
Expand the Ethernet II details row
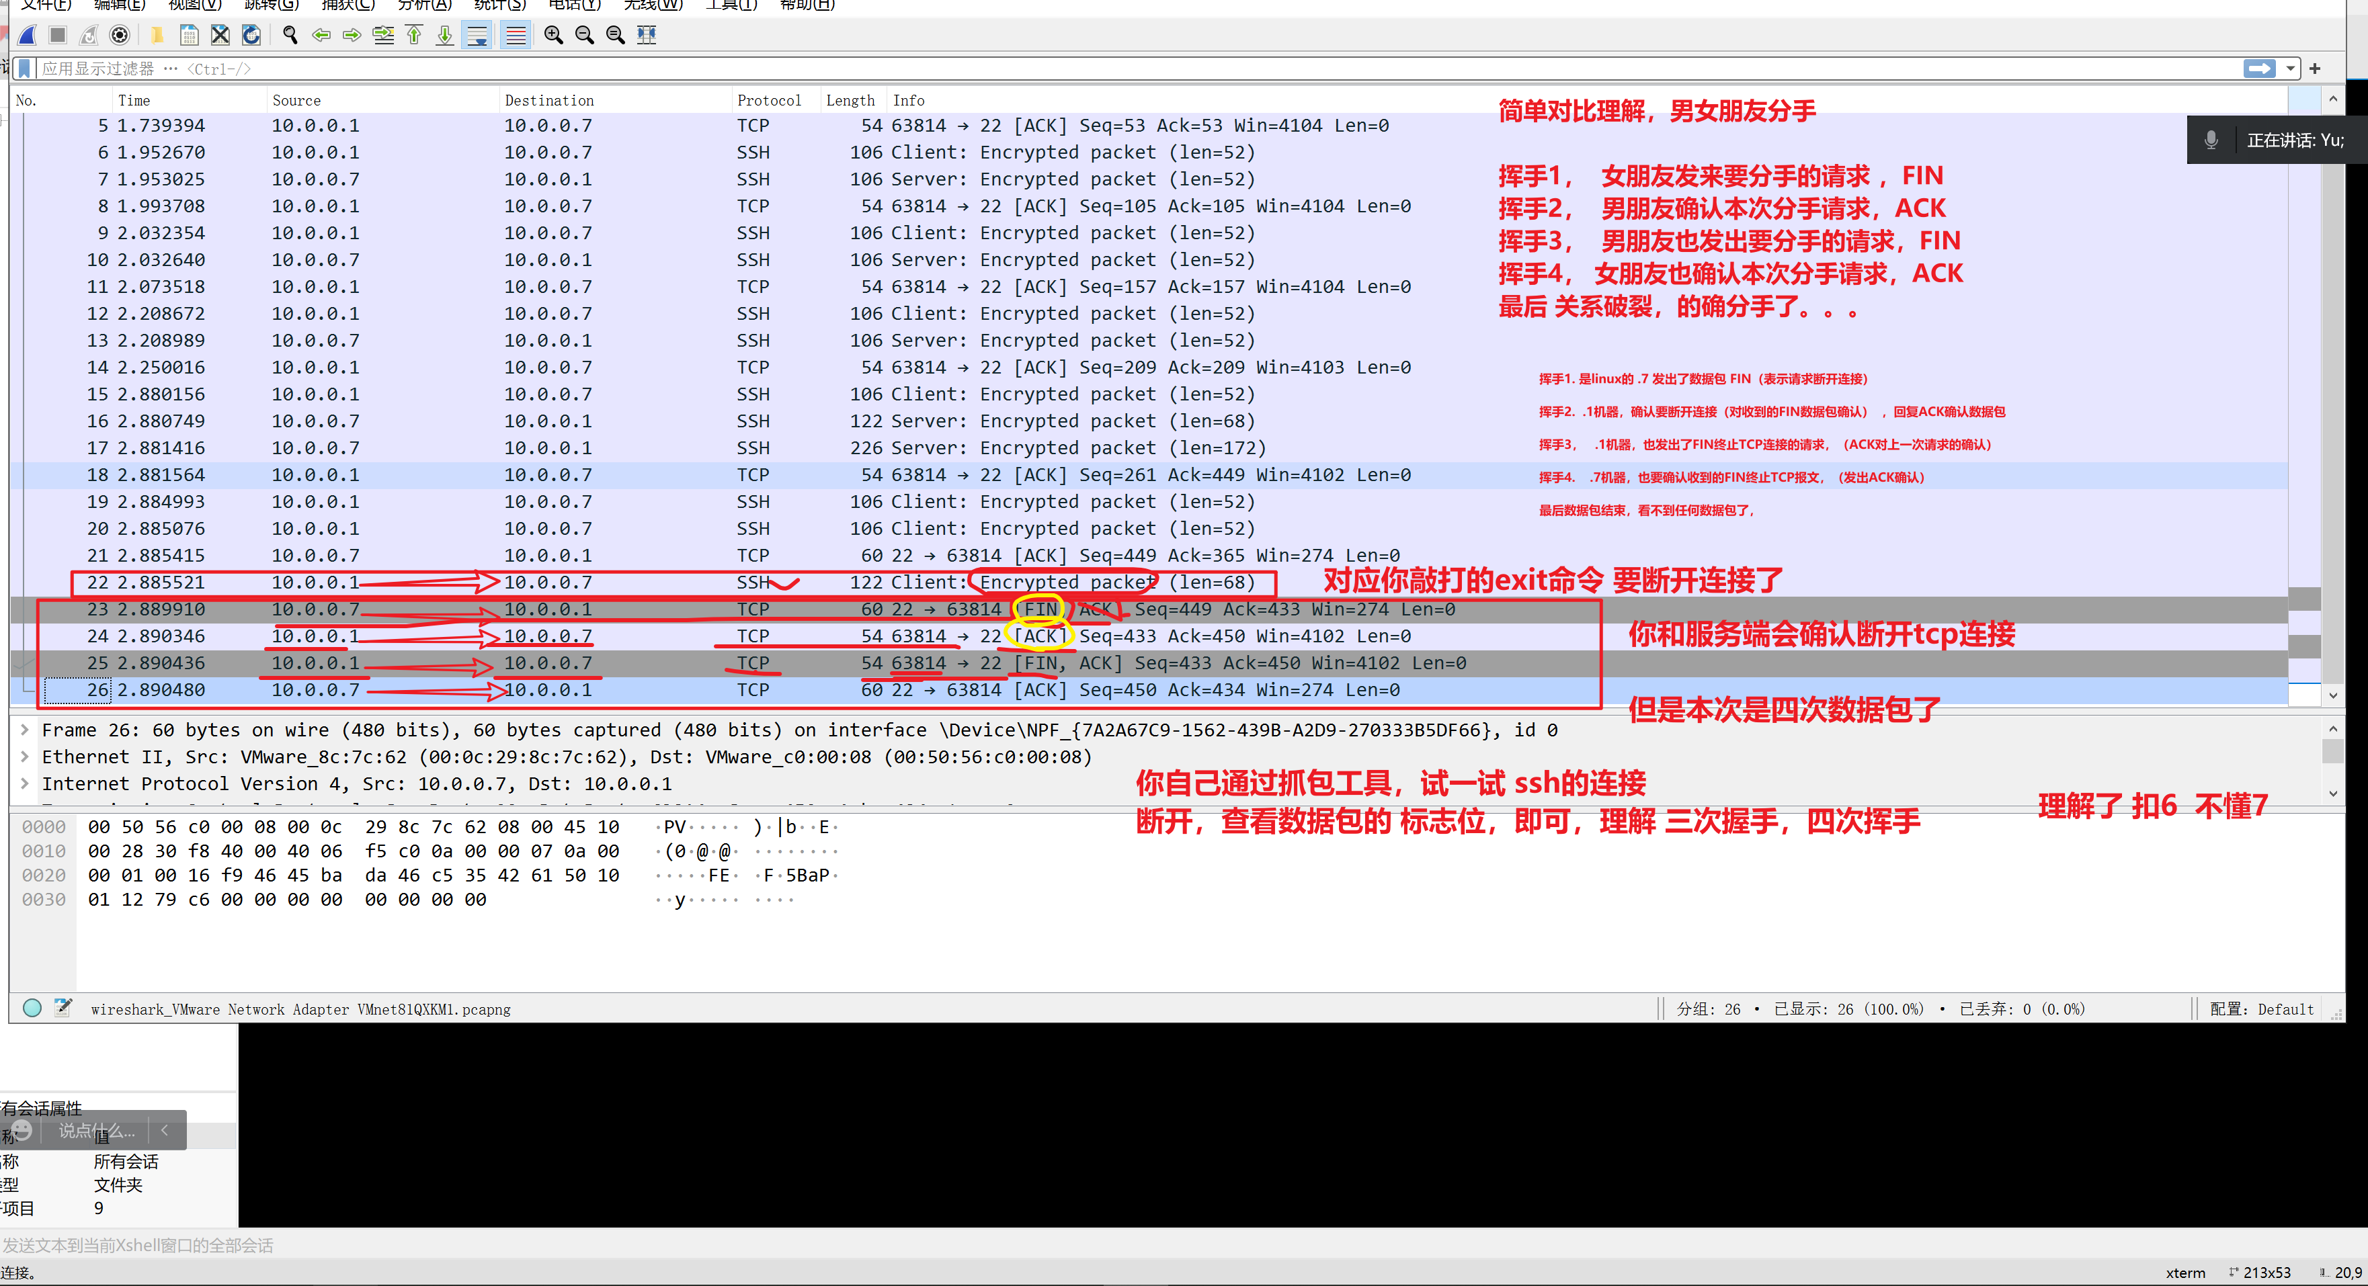pyautogui.click(x=25, y=757)
